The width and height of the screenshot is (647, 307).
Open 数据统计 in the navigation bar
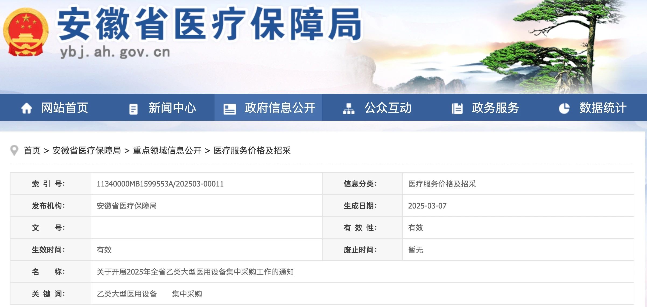603,108
